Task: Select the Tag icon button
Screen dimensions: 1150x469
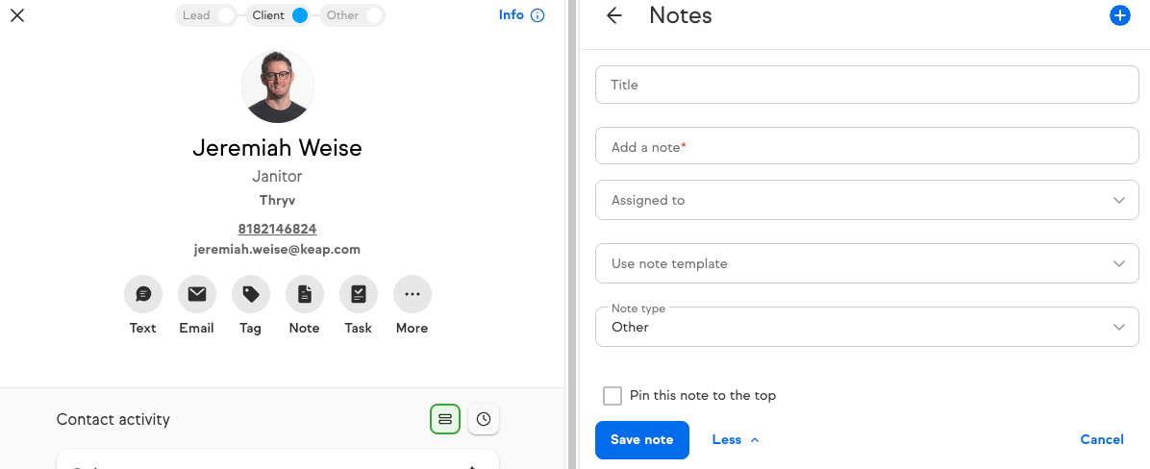Action: point(251,295)
